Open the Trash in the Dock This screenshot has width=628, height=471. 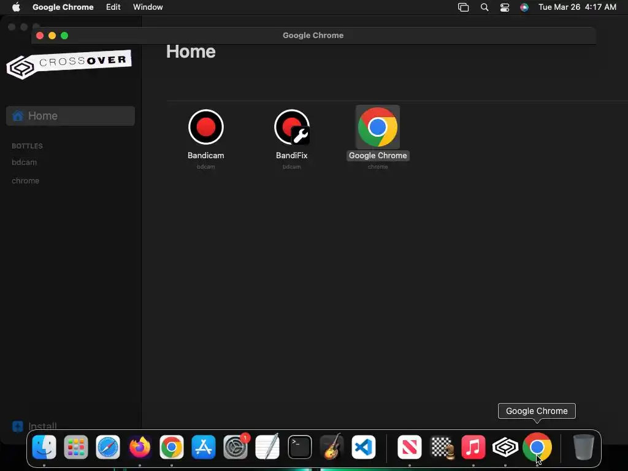[584, 446]
